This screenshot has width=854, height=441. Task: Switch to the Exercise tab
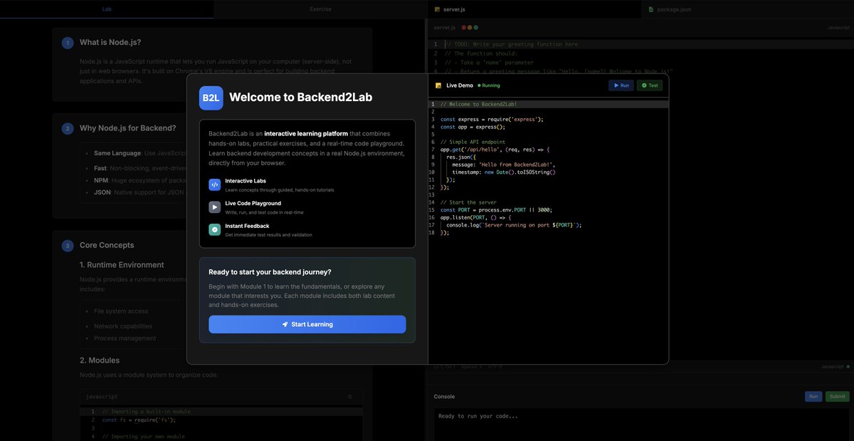[x=320, y=9]
